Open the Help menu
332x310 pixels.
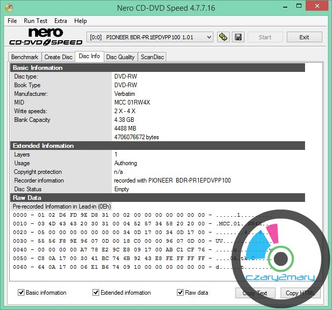[x=80, y=21]
